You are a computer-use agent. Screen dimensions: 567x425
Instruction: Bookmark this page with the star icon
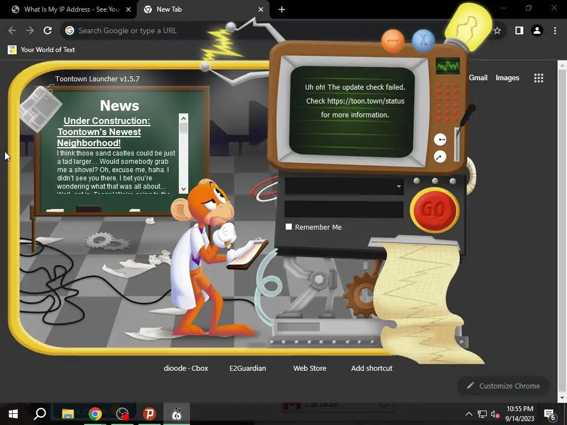(x=497, y=31)
